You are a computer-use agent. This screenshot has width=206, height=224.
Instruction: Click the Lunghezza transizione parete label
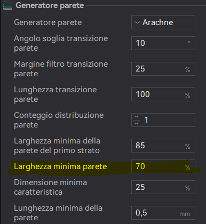56,94
